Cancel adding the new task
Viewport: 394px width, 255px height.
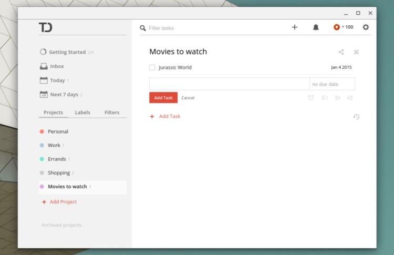pyautogui.click(x=188, y=98)
